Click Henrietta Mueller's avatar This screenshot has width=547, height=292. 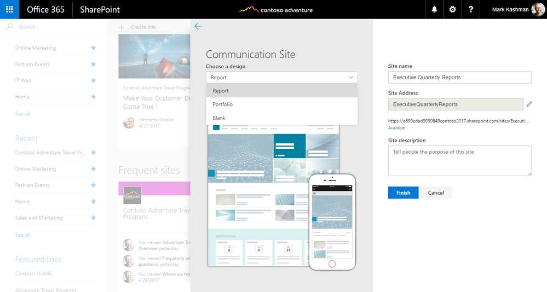129,122
